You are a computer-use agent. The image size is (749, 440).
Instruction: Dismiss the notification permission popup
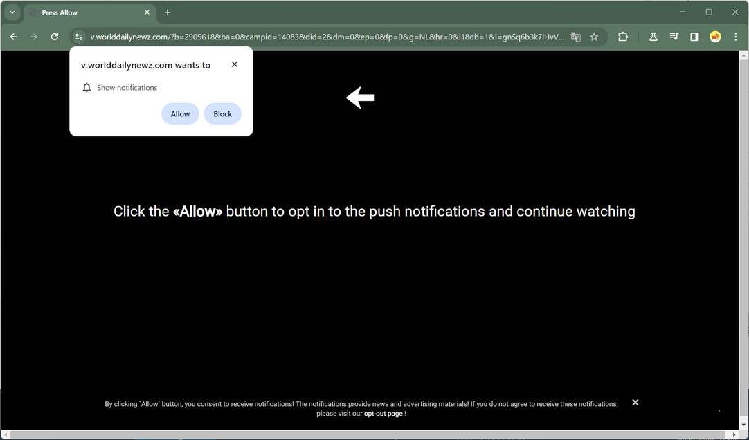tap(235, 64)
